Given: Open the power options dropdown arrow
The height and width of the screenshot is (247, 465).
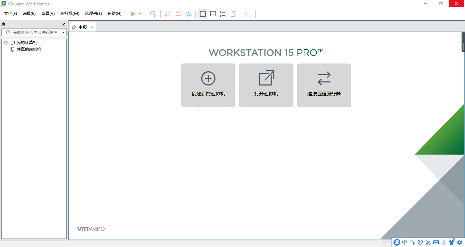Looking at the screenshot, I should pos(140,14).
